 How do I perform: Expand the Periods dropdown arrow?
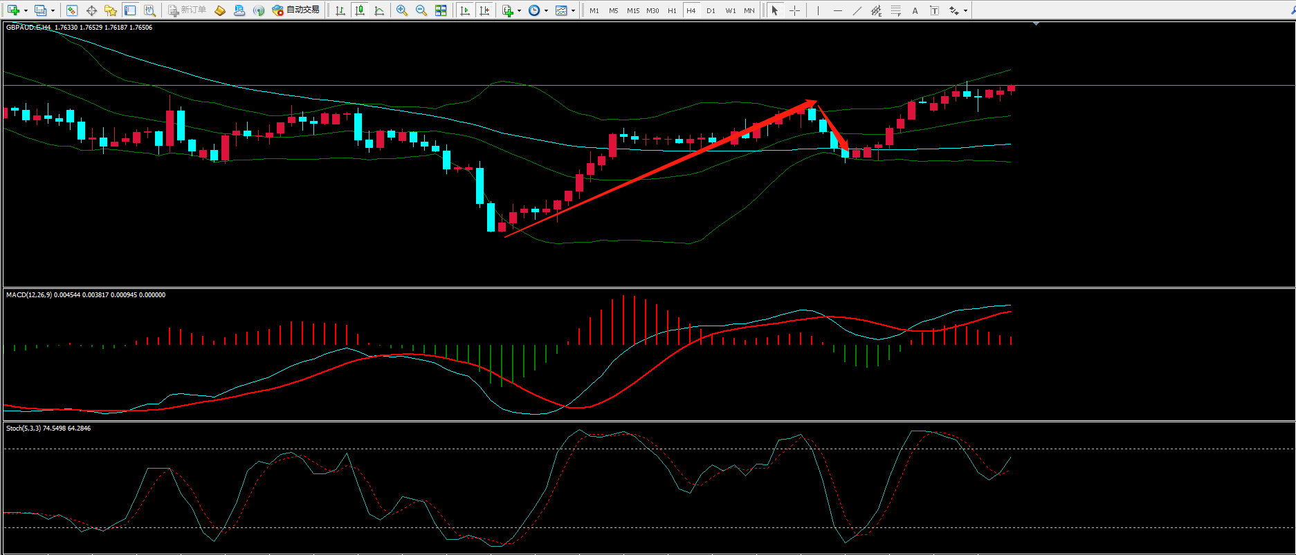[547, 10]
